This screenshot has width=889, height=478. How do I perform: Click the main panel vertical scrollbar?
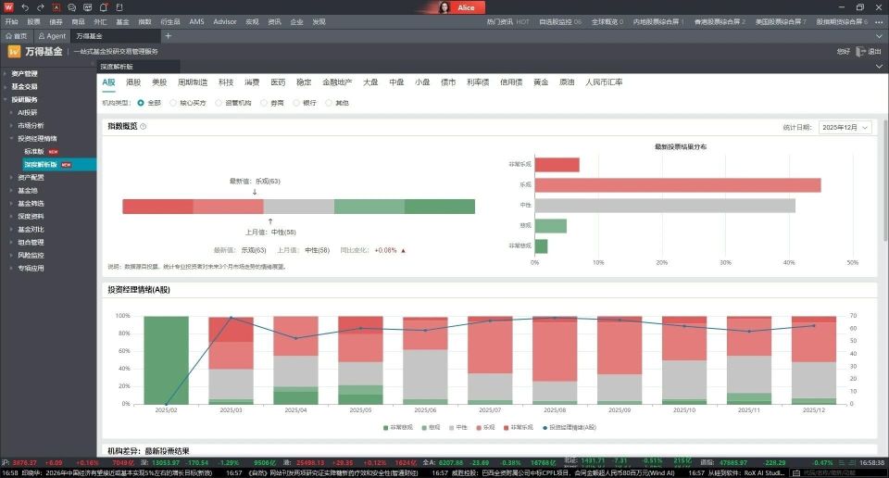click(x=885, y=182)
